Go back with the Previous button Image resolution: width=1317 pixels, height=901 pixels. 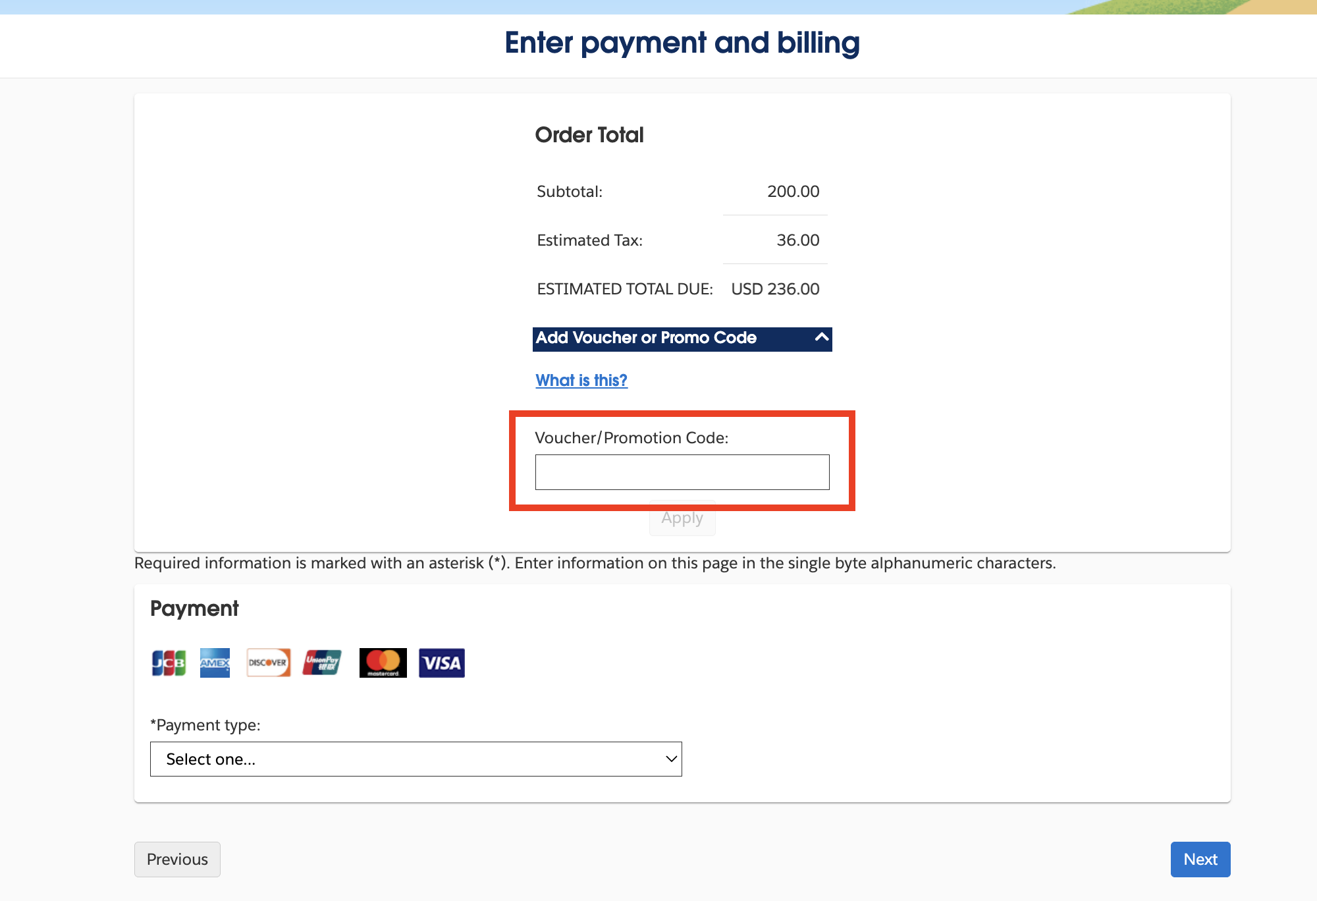177,860
